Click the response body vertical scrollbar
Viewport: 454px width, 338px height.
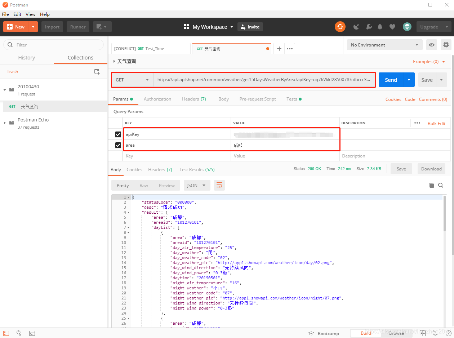[x=445, y=213]
